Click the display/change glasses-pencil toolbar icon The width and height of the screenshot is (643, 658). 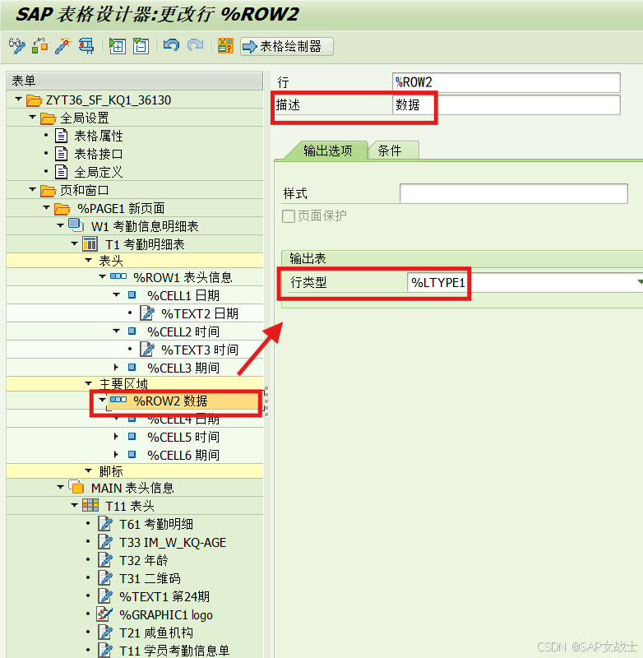[17, 46]
